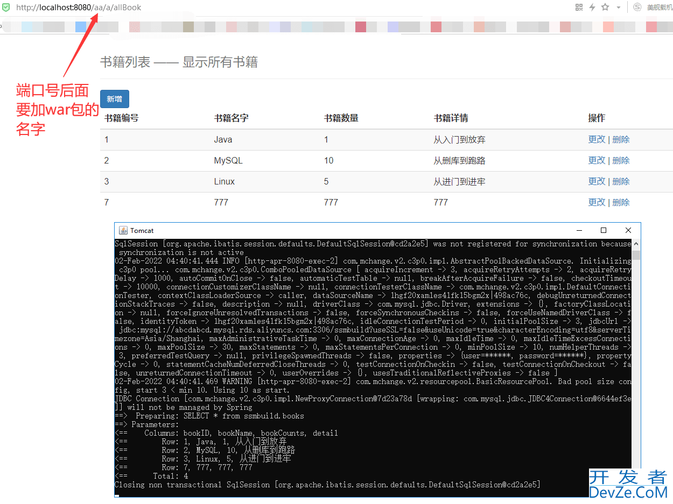Click the detail 从删库到跑路
673x504 pixels.
(x=460, y=160)
